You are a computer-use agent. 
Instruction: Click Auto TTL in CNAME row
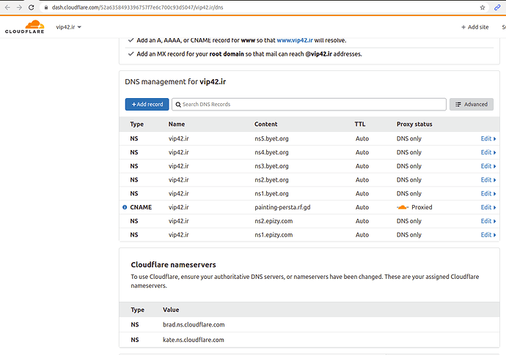click(362, 207)
